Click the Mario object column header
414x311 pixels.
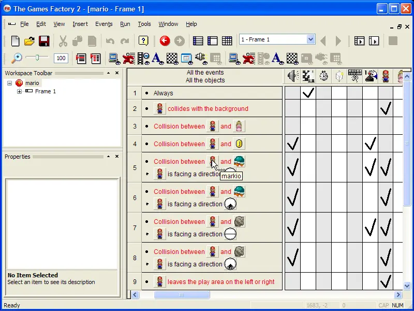tap(386, 76)
